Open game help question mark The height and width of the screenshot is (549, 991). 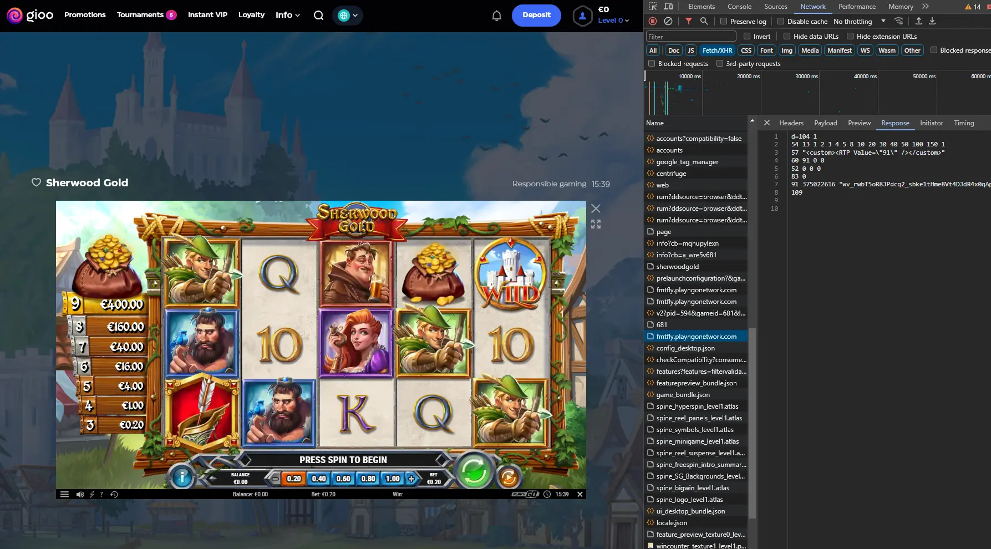click(101, 494)
